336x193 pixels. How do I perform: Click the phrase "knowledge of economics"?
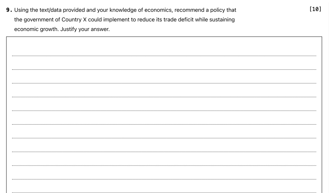pyautogui.click(x=141, y=10)
